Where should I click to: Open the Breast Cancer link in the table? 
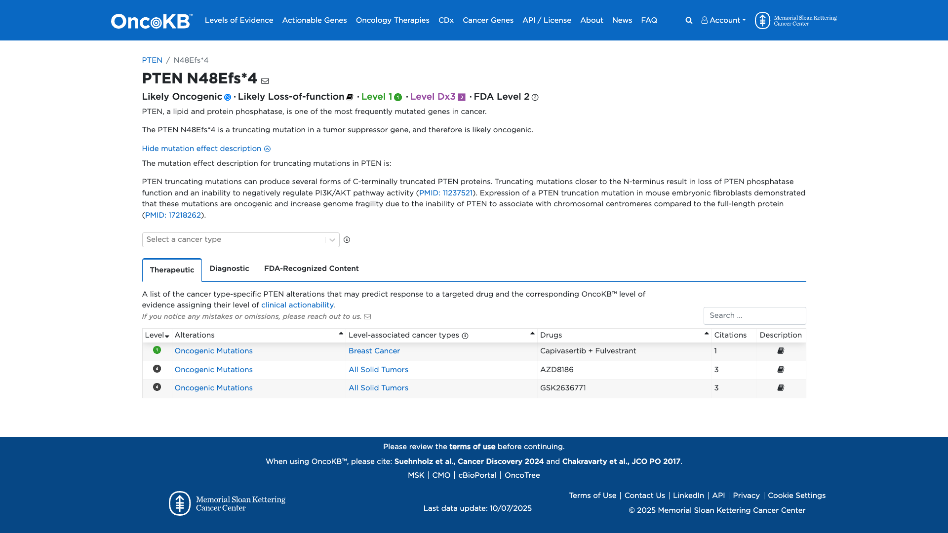pyautogui.click(x=374, y=351)
